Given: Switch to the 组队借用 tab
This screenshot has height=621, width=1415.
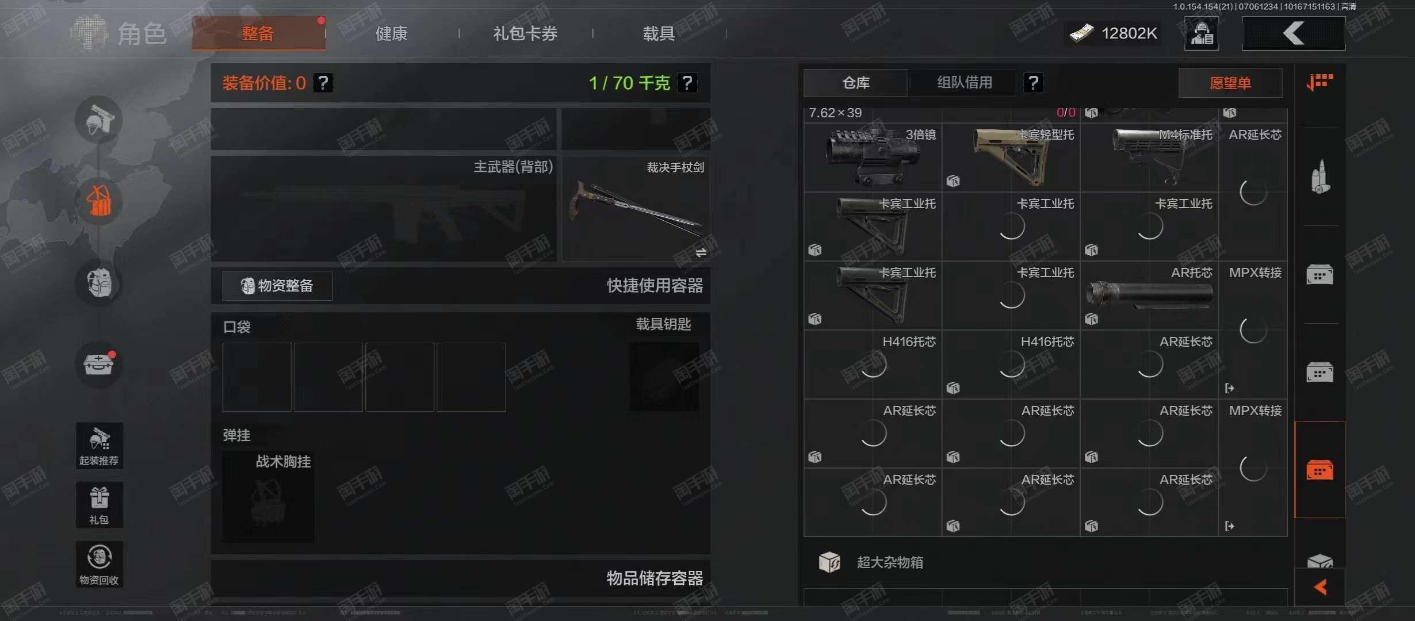Looking at the screenshot, I should [x=965, y=83].
